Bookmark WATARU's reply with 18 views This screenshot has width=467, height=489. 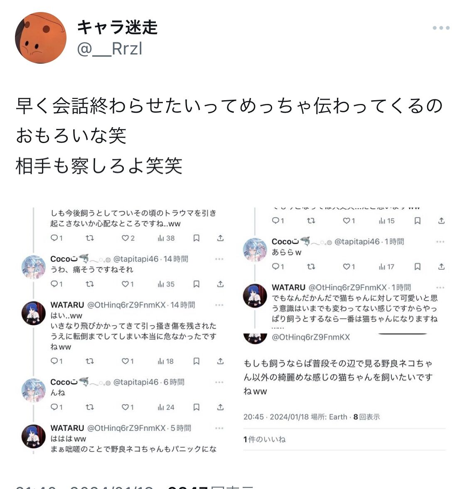(x=196, y=361)
